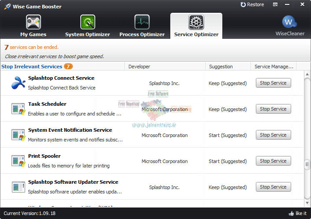
Task: Click the Task Scheduler service icon
Action: click(x=18, y=109)
